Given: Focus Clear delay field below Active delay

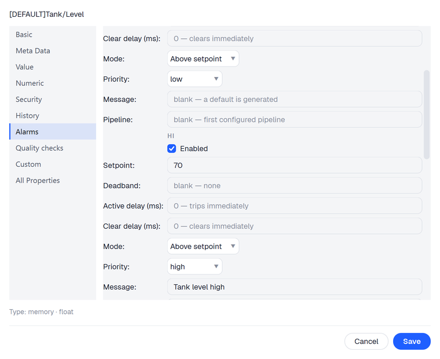Looking at the screenshot, I should pyautogui.click(x=295, y=226).
